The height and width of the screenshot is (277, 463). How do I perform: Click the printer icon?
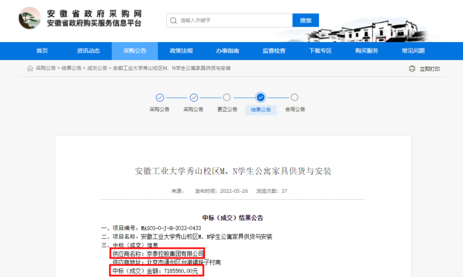point(411,69)
